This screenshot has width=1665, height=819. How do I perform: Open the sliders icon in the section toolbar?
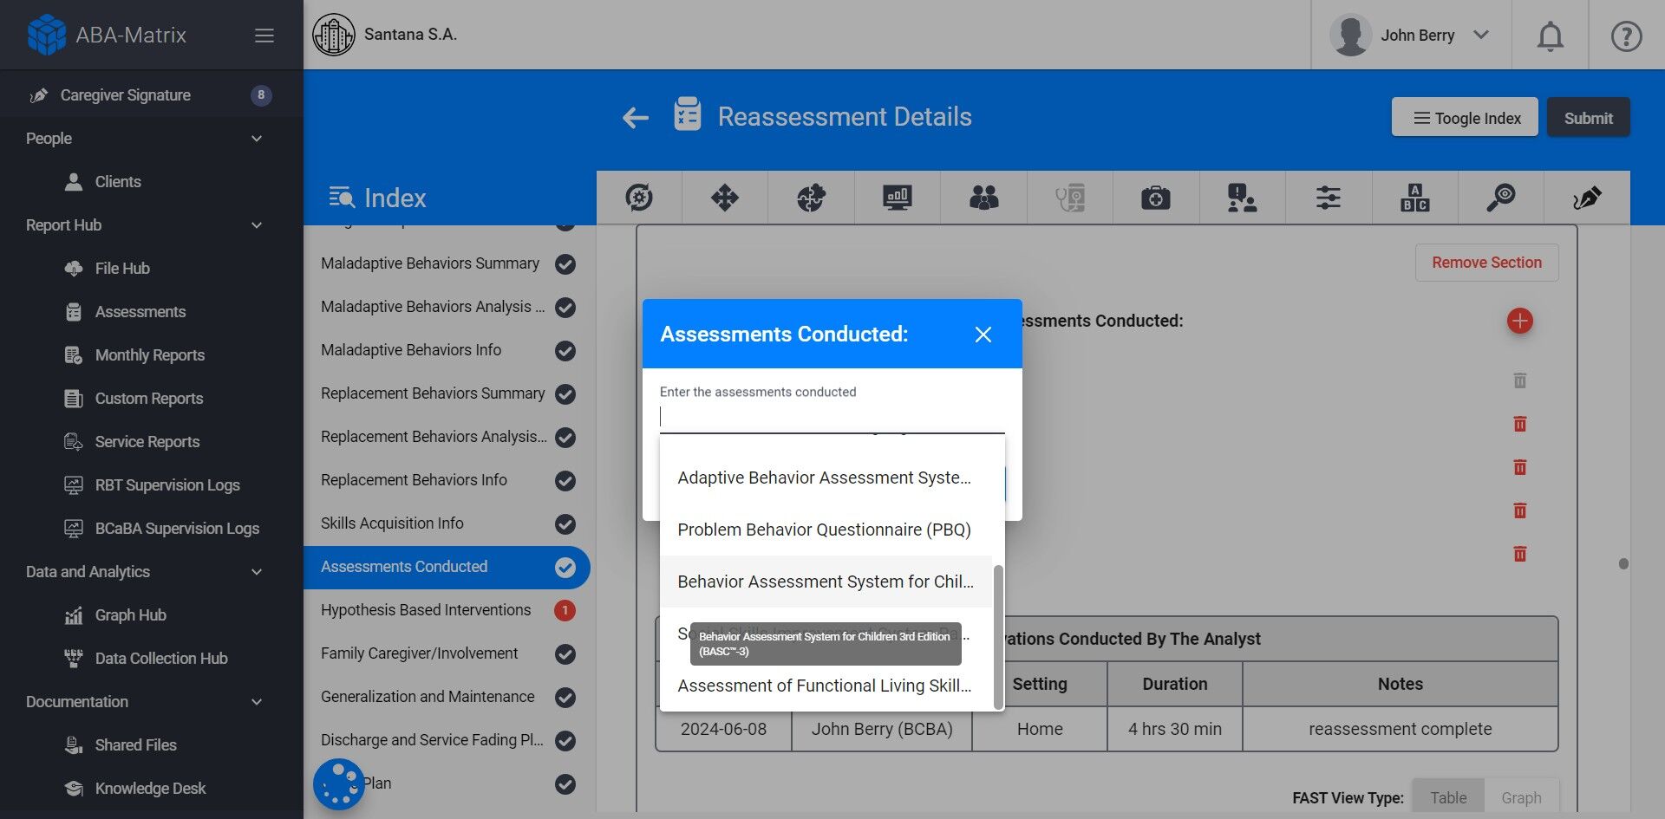coord(1328,198)
